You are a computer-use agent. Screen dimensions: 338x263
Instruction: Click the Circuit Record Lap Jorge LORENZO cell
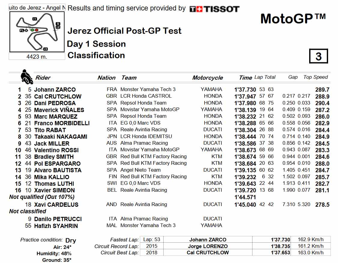pos(208,246)
